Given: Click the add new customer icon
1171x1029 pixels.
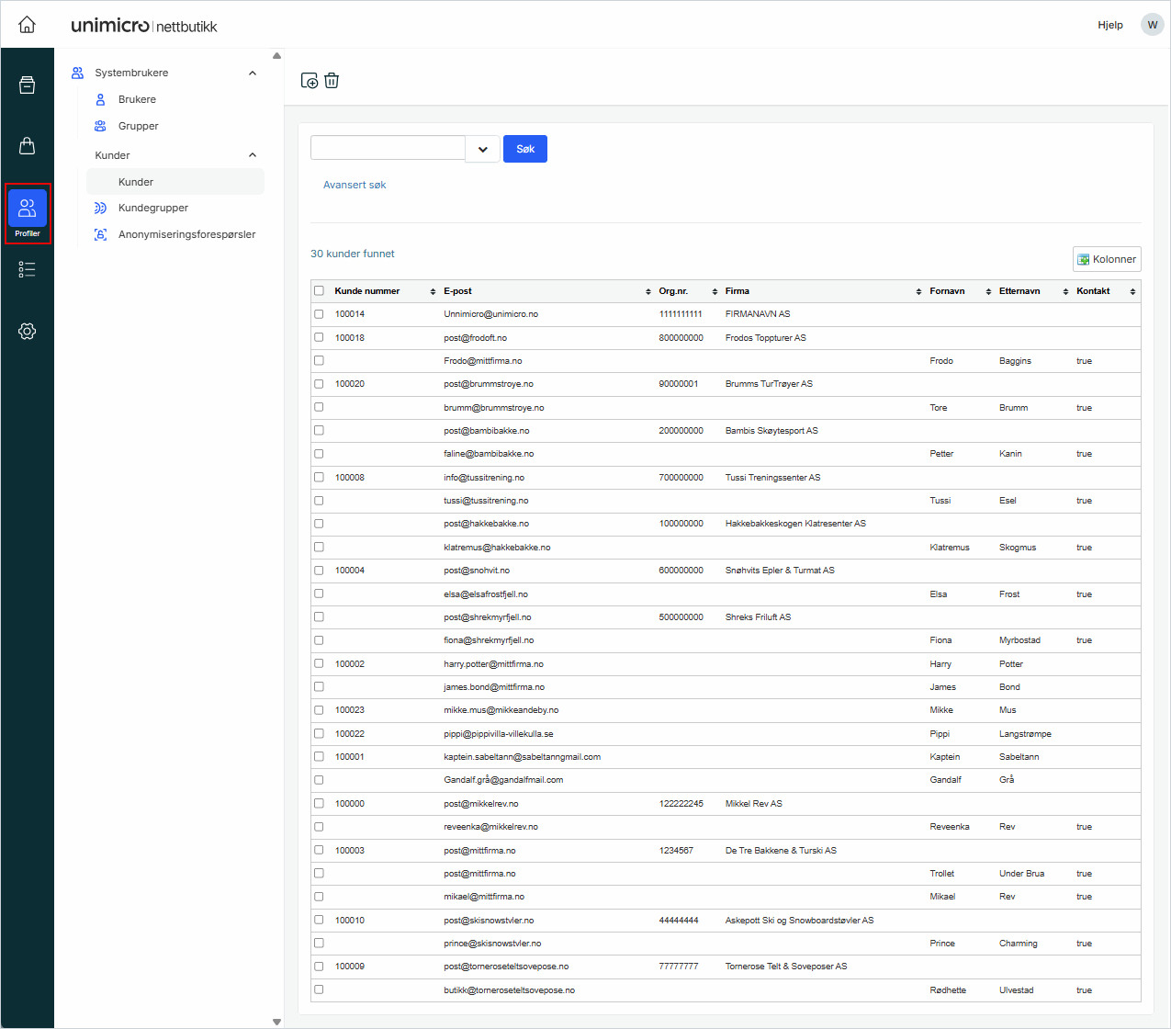Looking at the screenshot, I should pyautogui.click(x=310, y=81).
